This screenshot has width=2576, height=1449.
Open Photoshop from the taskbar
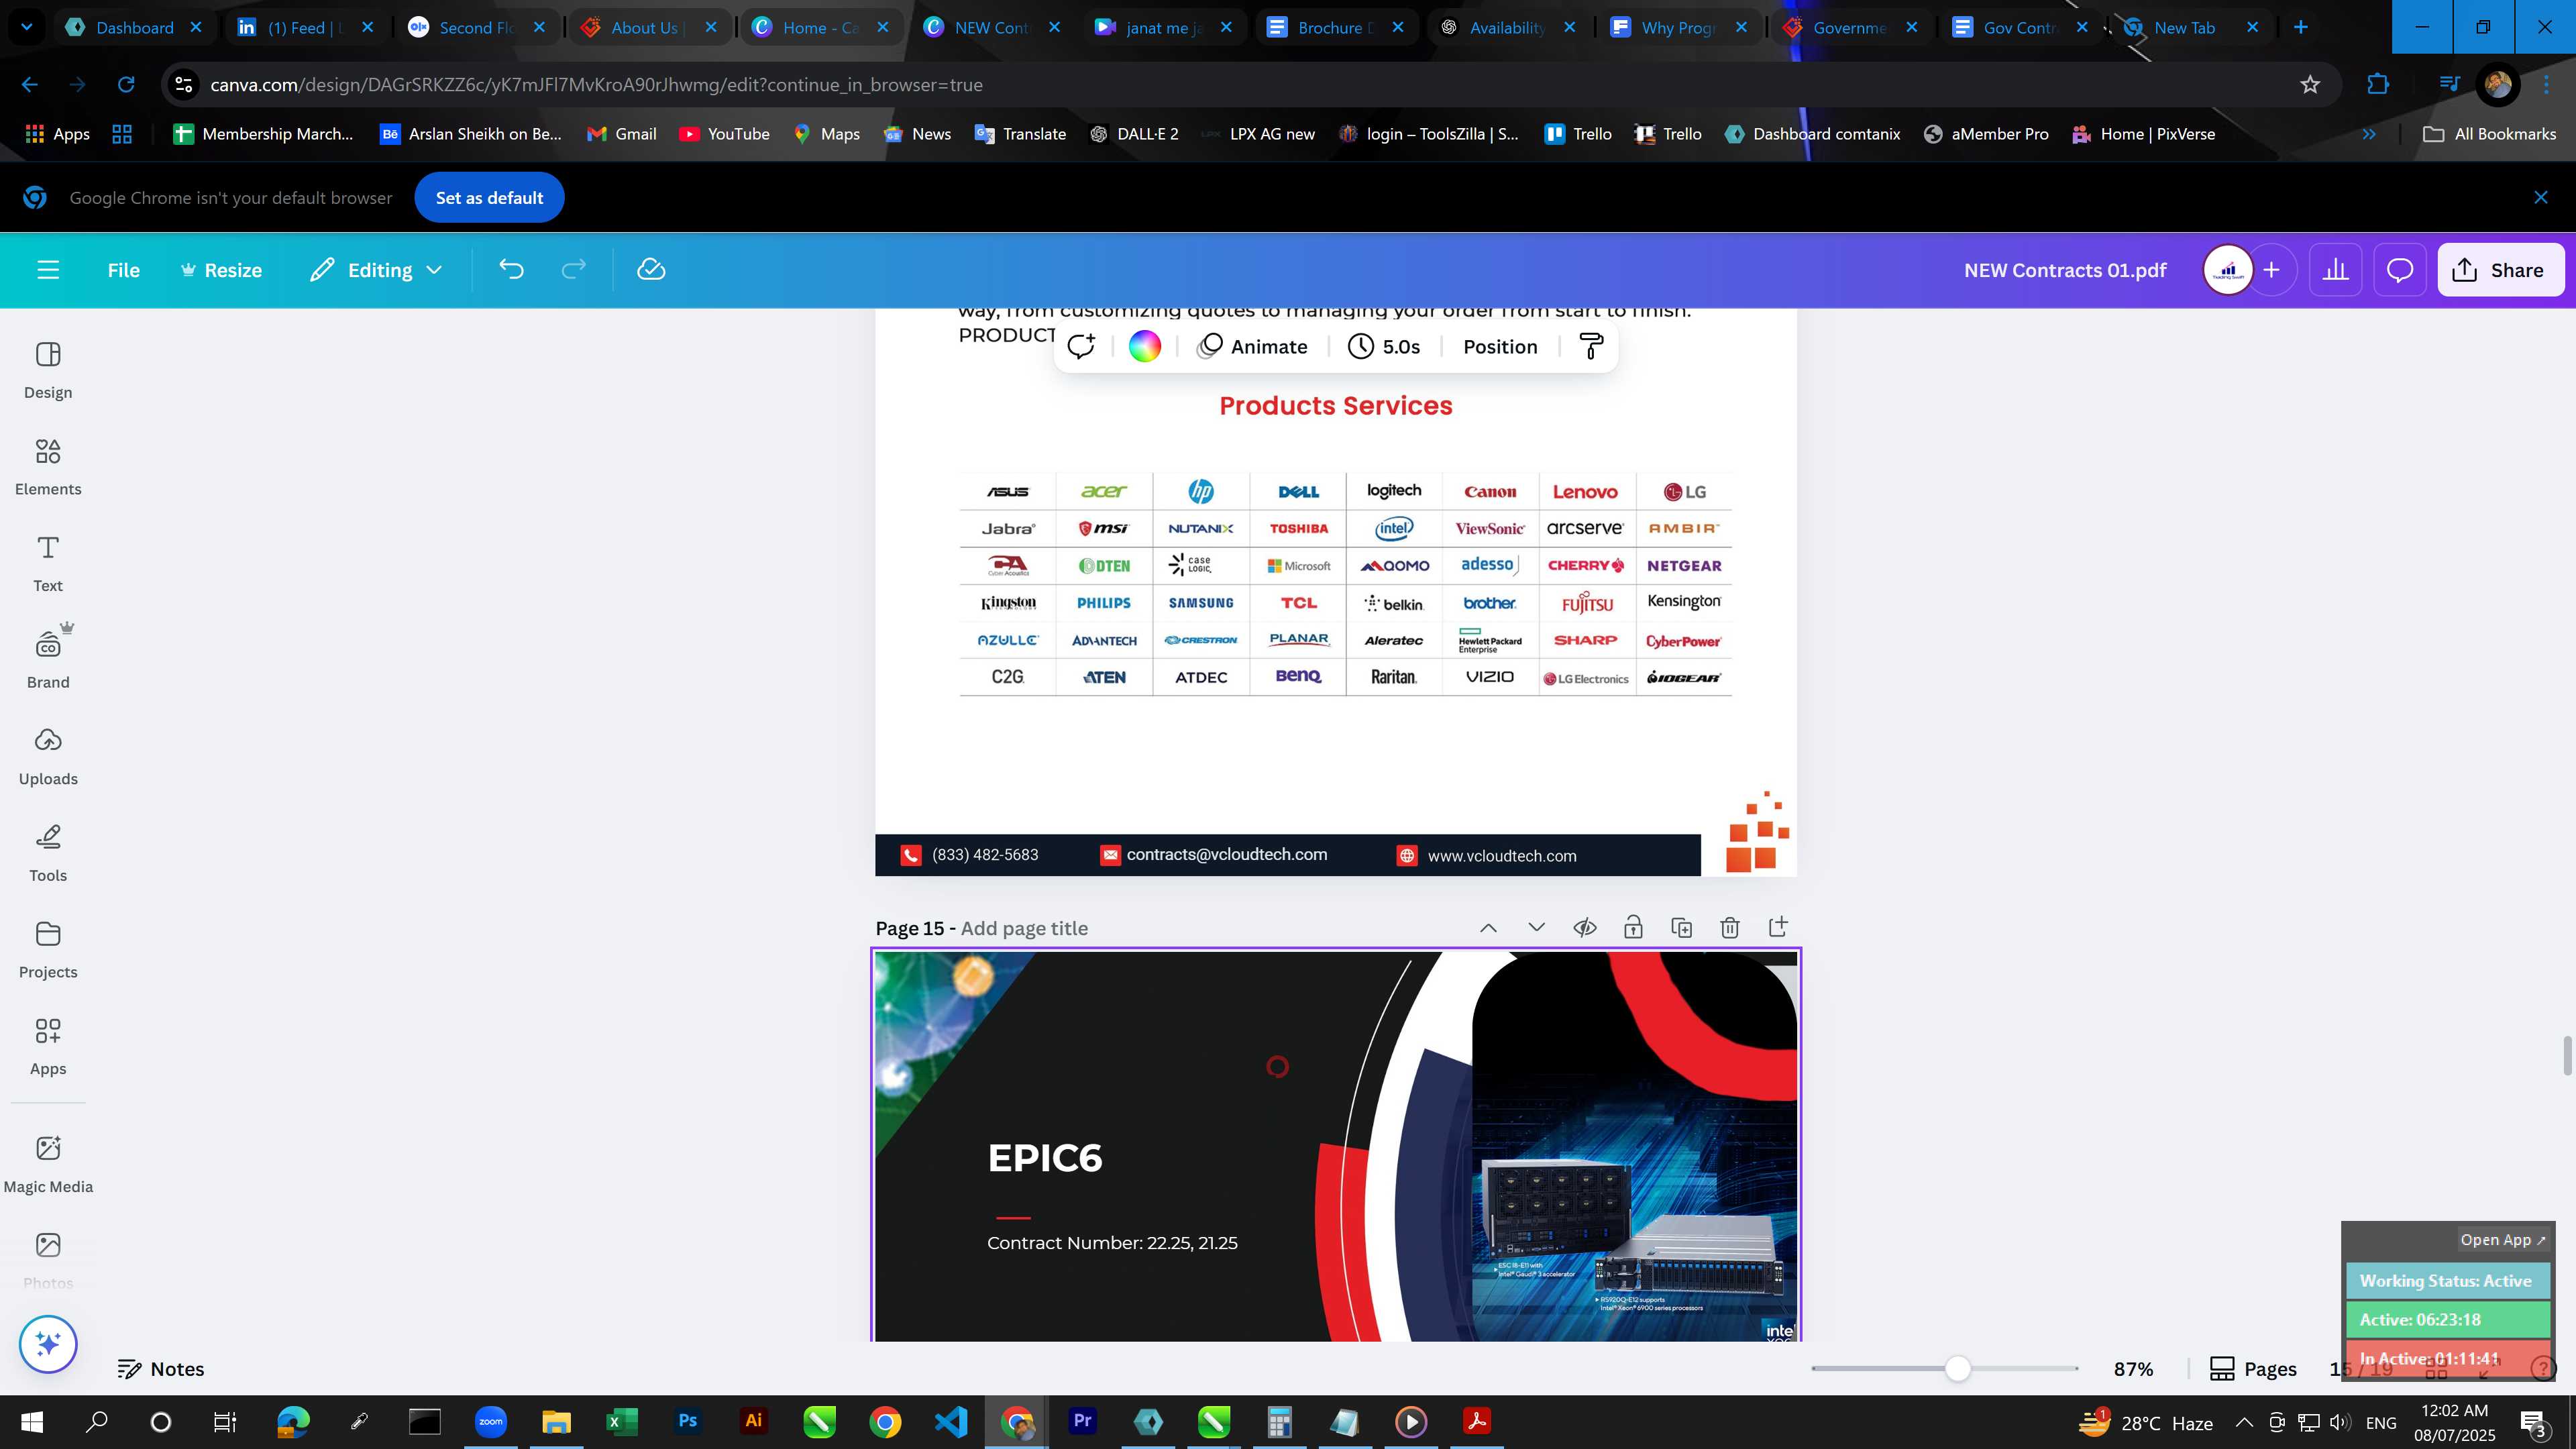click(687, 1422)
